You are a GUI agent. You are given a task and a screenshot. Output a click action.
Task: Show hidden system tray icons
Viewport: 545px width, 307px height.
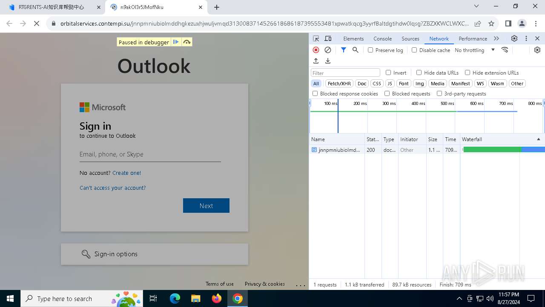tap(459, 298)
